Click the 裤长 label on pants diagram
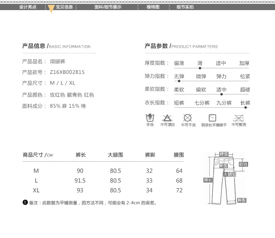The image size is (275, 238). (x=208, y=180)
